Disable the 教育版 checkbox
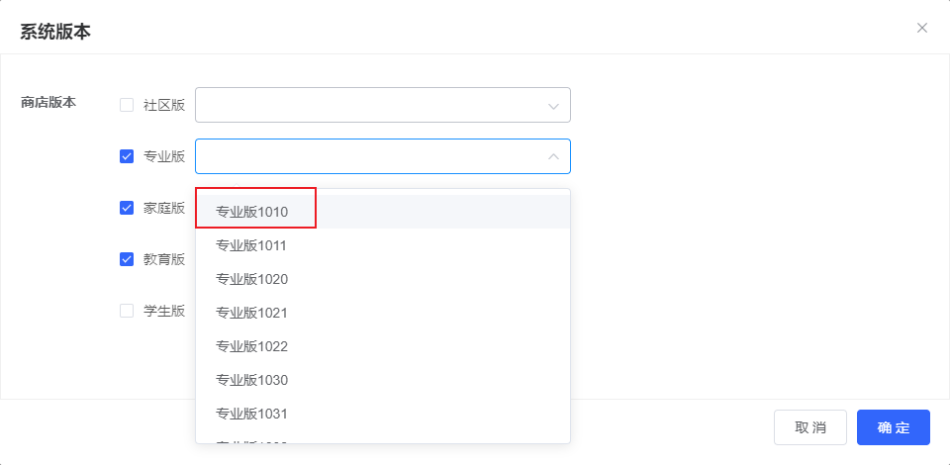 127,259
